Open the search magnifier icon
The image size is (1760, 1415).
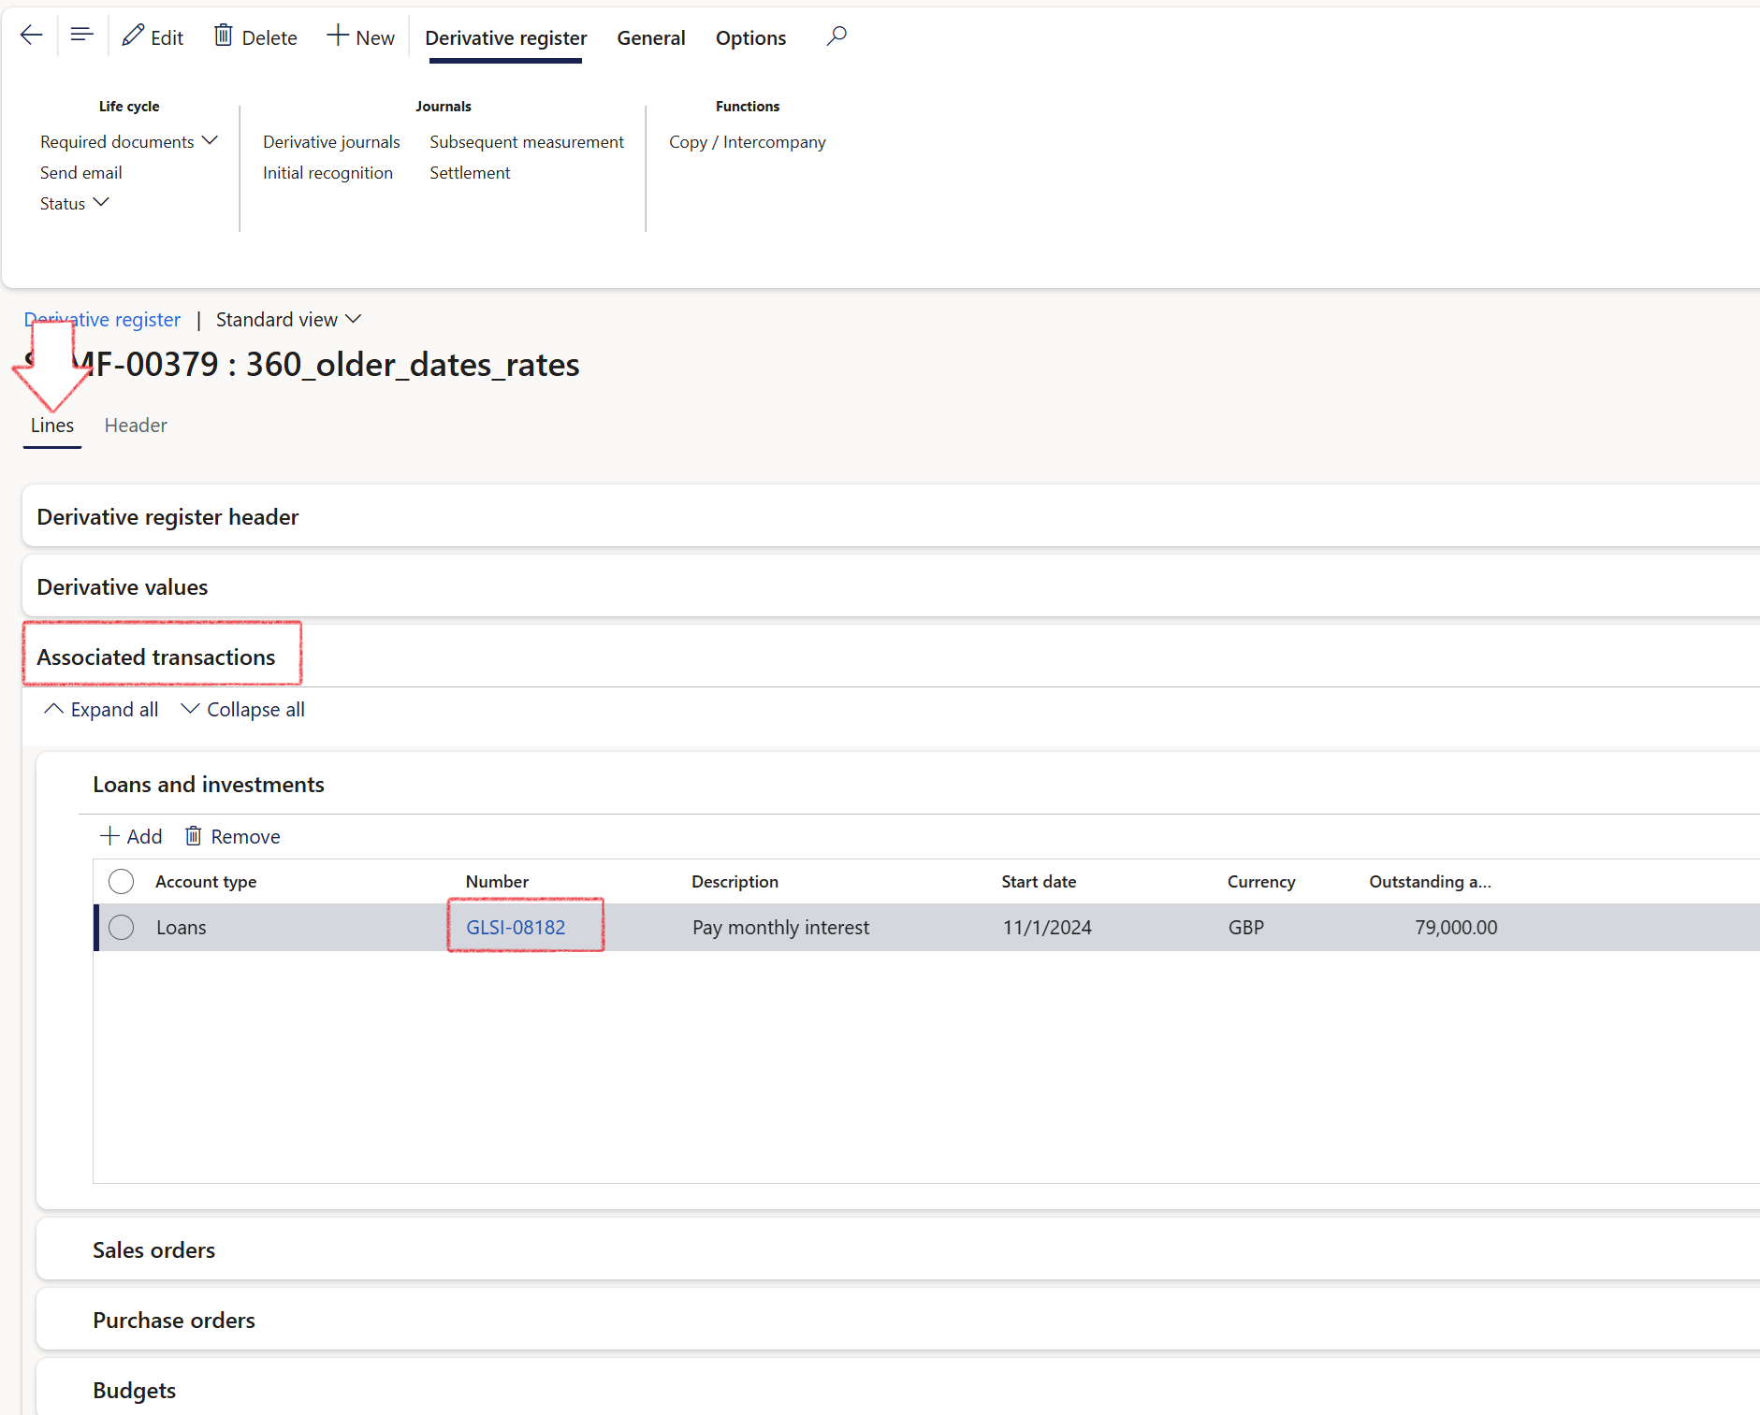(x=836, y=36)
